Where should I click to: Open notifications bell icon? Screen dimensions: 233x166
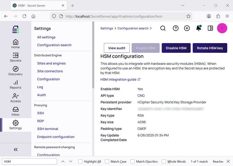coord(199,28)
